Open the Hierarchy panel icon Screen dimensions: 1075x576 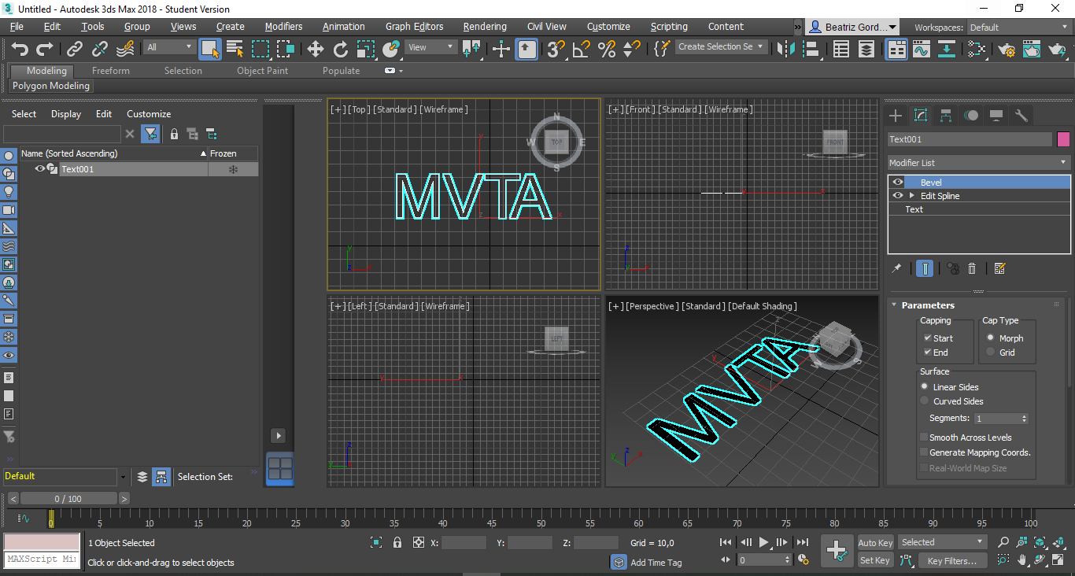click(x=946, y=116)
